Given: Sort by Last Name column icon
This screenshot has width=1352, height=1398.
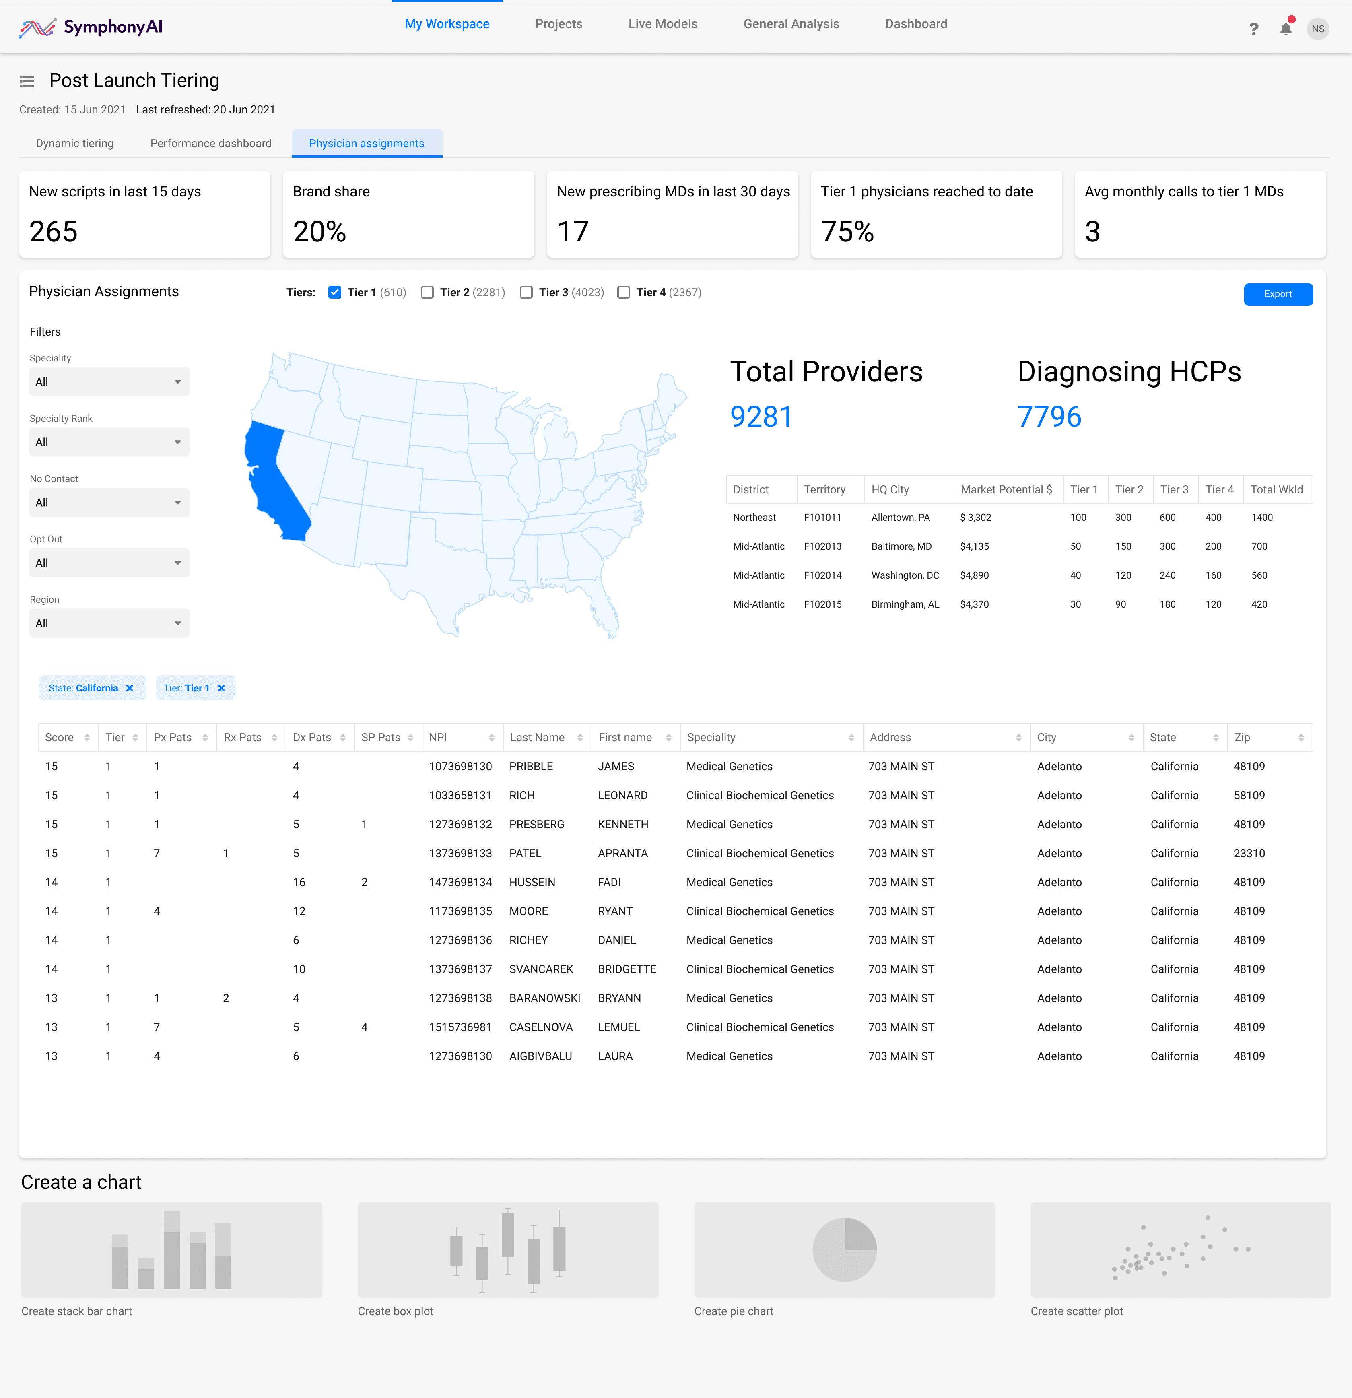Looking at the screenshot, I should pyautogui.click(x=581, y=738).
